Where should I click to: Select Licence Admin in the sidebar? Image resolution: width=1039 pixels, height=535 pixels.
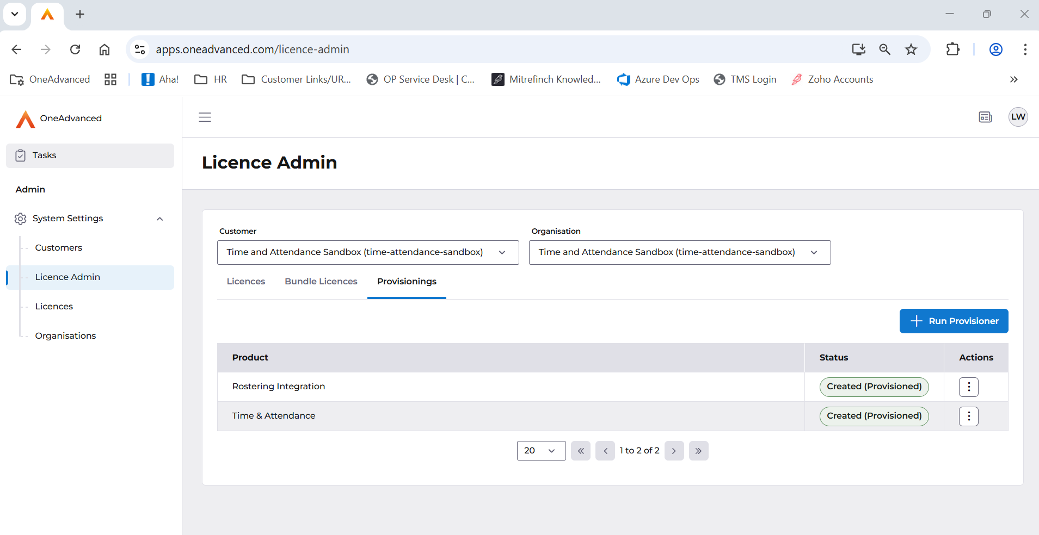90,277
